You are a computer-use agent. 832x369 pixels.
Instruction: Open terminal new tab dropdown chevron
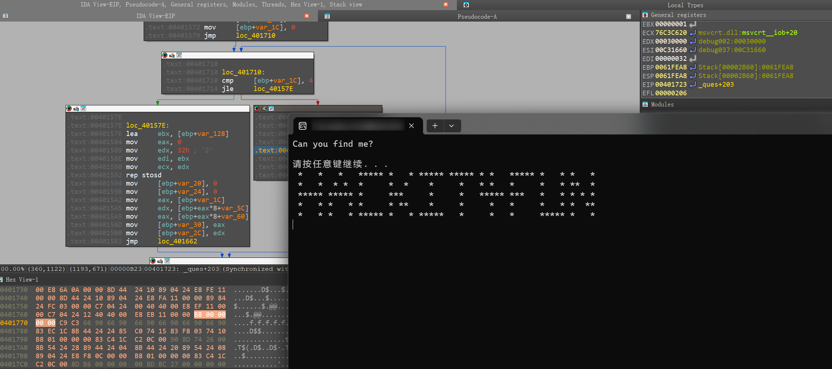(451, 126)
